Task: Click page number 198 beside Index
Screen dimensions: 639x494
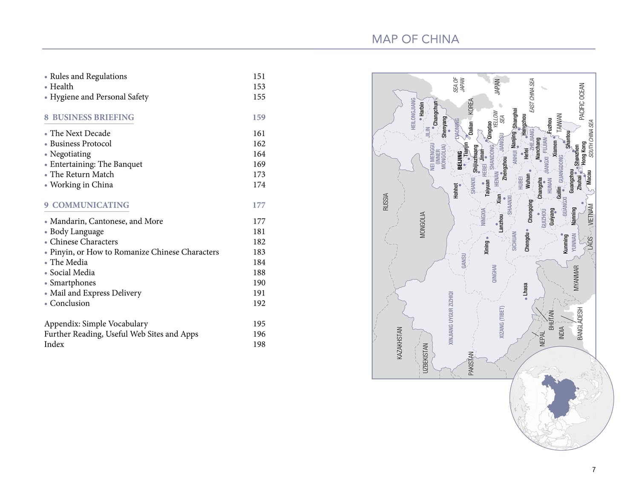Action: [x=259, y=344]
